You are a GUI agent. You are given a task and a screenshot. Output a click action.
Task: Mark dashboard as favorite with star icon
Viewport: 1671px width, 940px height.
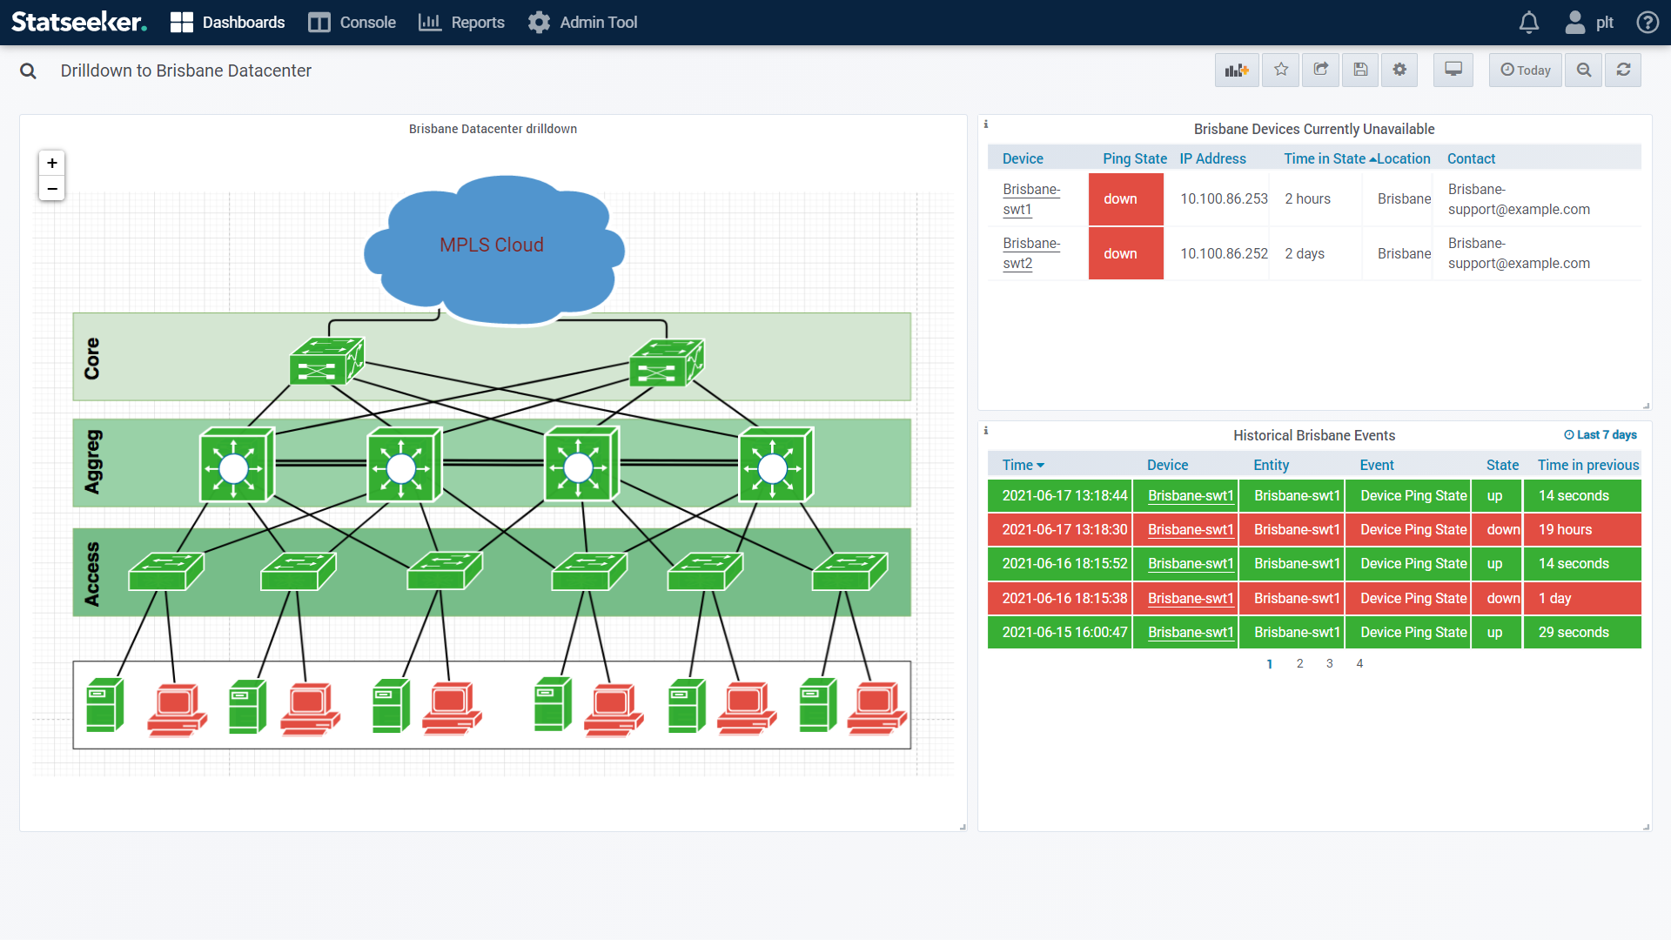[1280, 70]
